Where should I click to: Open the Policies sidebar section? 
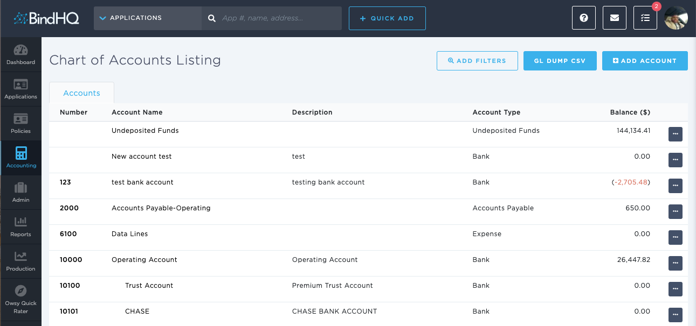click(x=20, y=119)
